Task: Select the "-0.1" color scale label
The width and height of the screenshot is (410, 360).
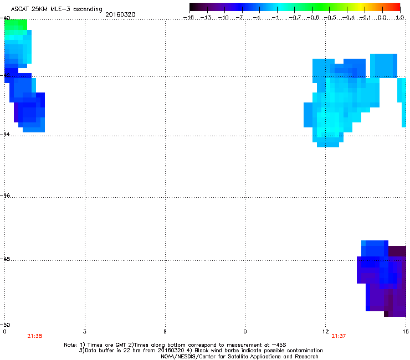Action: (365, 18)
